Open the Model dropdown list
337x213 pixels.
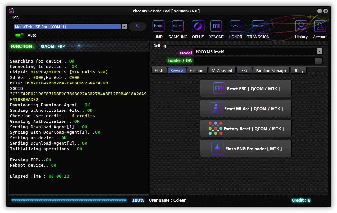click(319, 52)
